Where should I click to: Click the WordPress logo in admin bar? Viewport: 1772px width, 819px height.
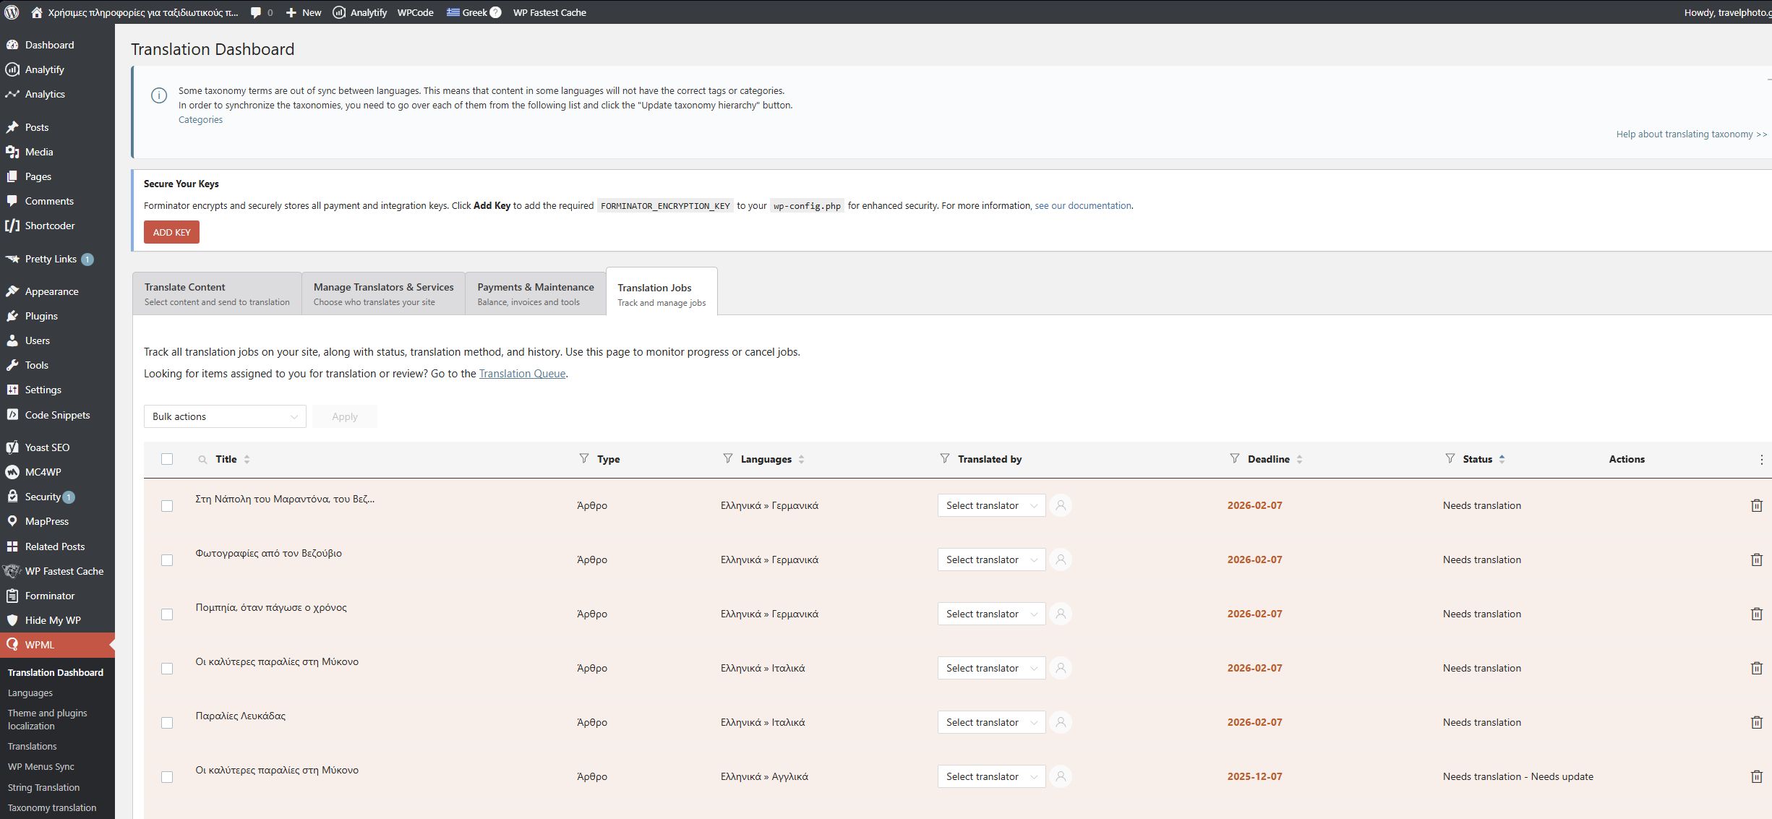12,12
